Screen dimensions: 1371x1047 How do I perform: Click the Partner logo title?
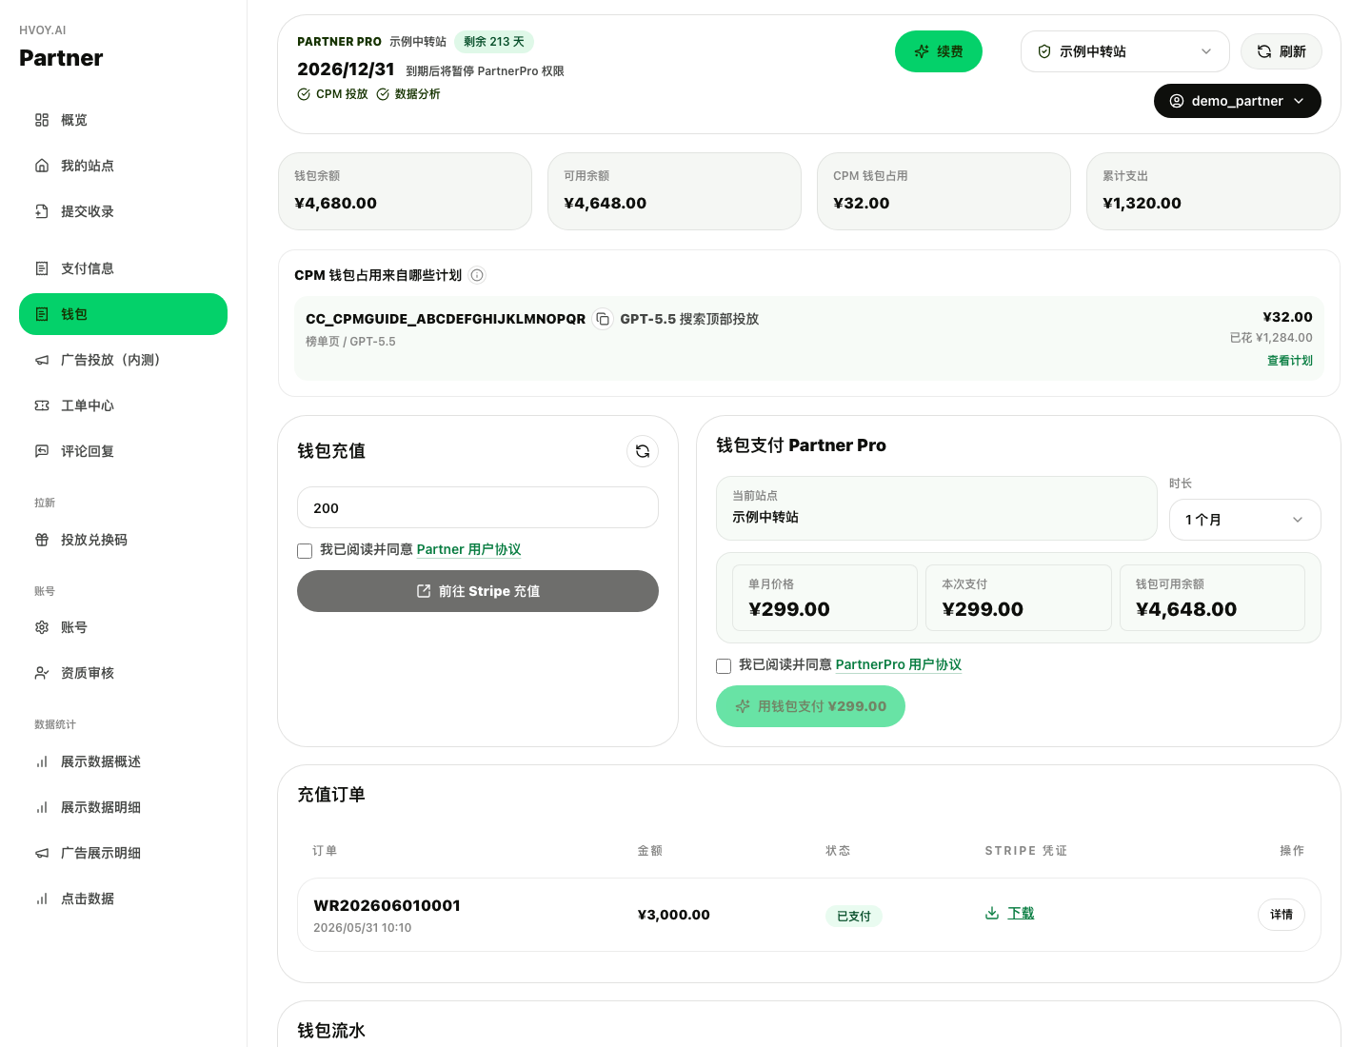61,58
